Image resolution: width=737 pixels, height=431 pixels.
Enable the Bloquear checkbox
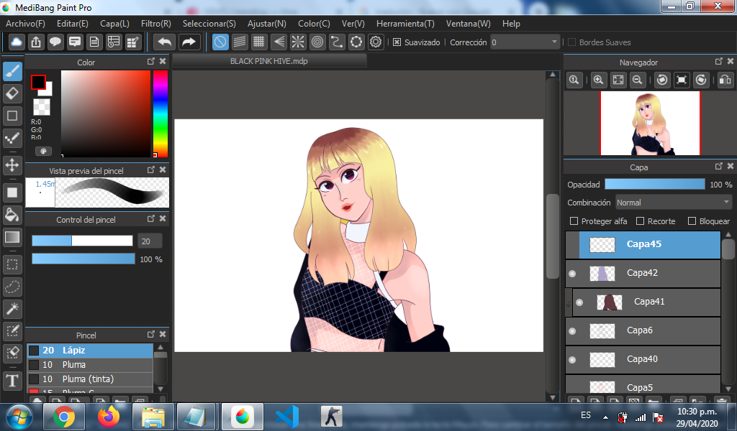point(692,221)
